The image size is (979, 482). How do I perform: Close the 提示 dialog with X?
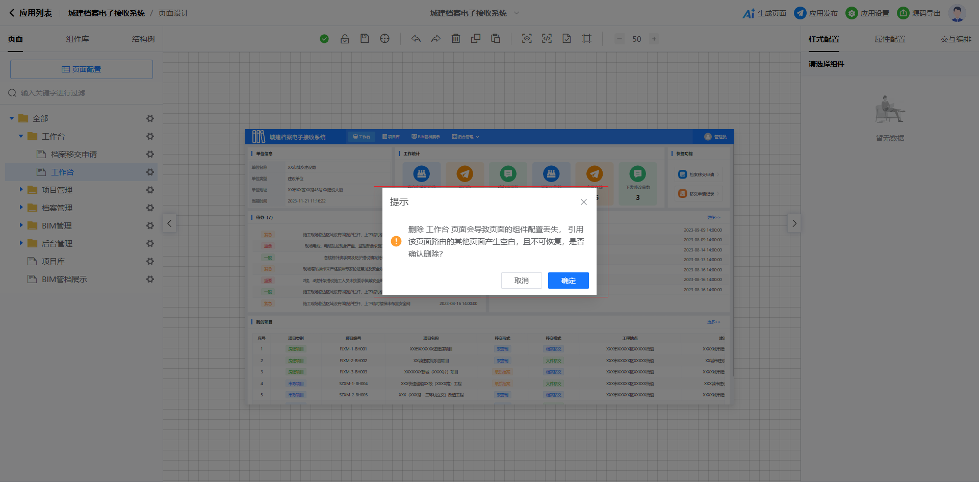(584, 202)
